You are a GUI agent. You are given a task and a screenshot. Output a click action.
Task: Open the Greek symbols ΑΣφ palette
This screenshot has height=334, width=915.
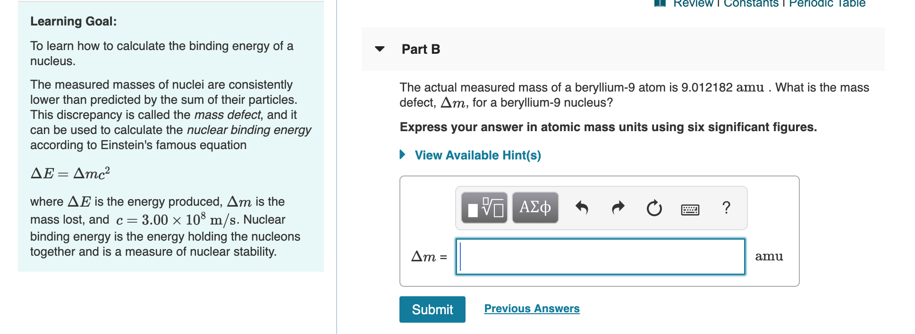coord(534,208)
